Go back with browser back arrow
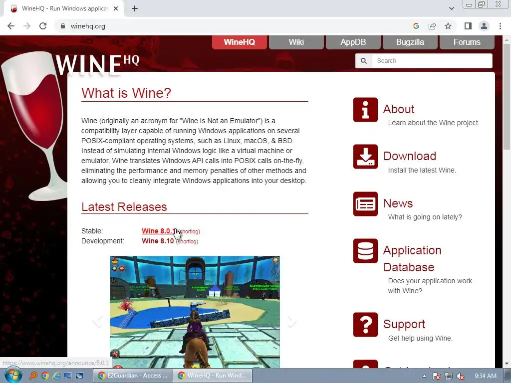511x383 pixels. tap(11, 26)
